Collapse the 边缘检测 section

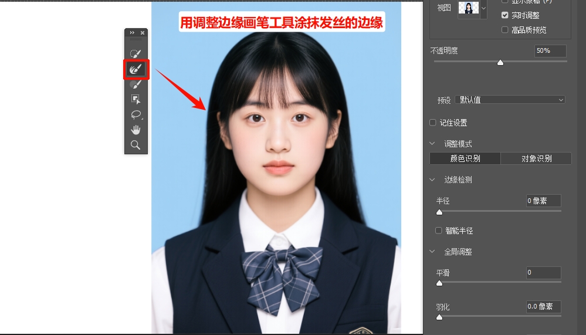pyautogui.click(x=433, y=180)
